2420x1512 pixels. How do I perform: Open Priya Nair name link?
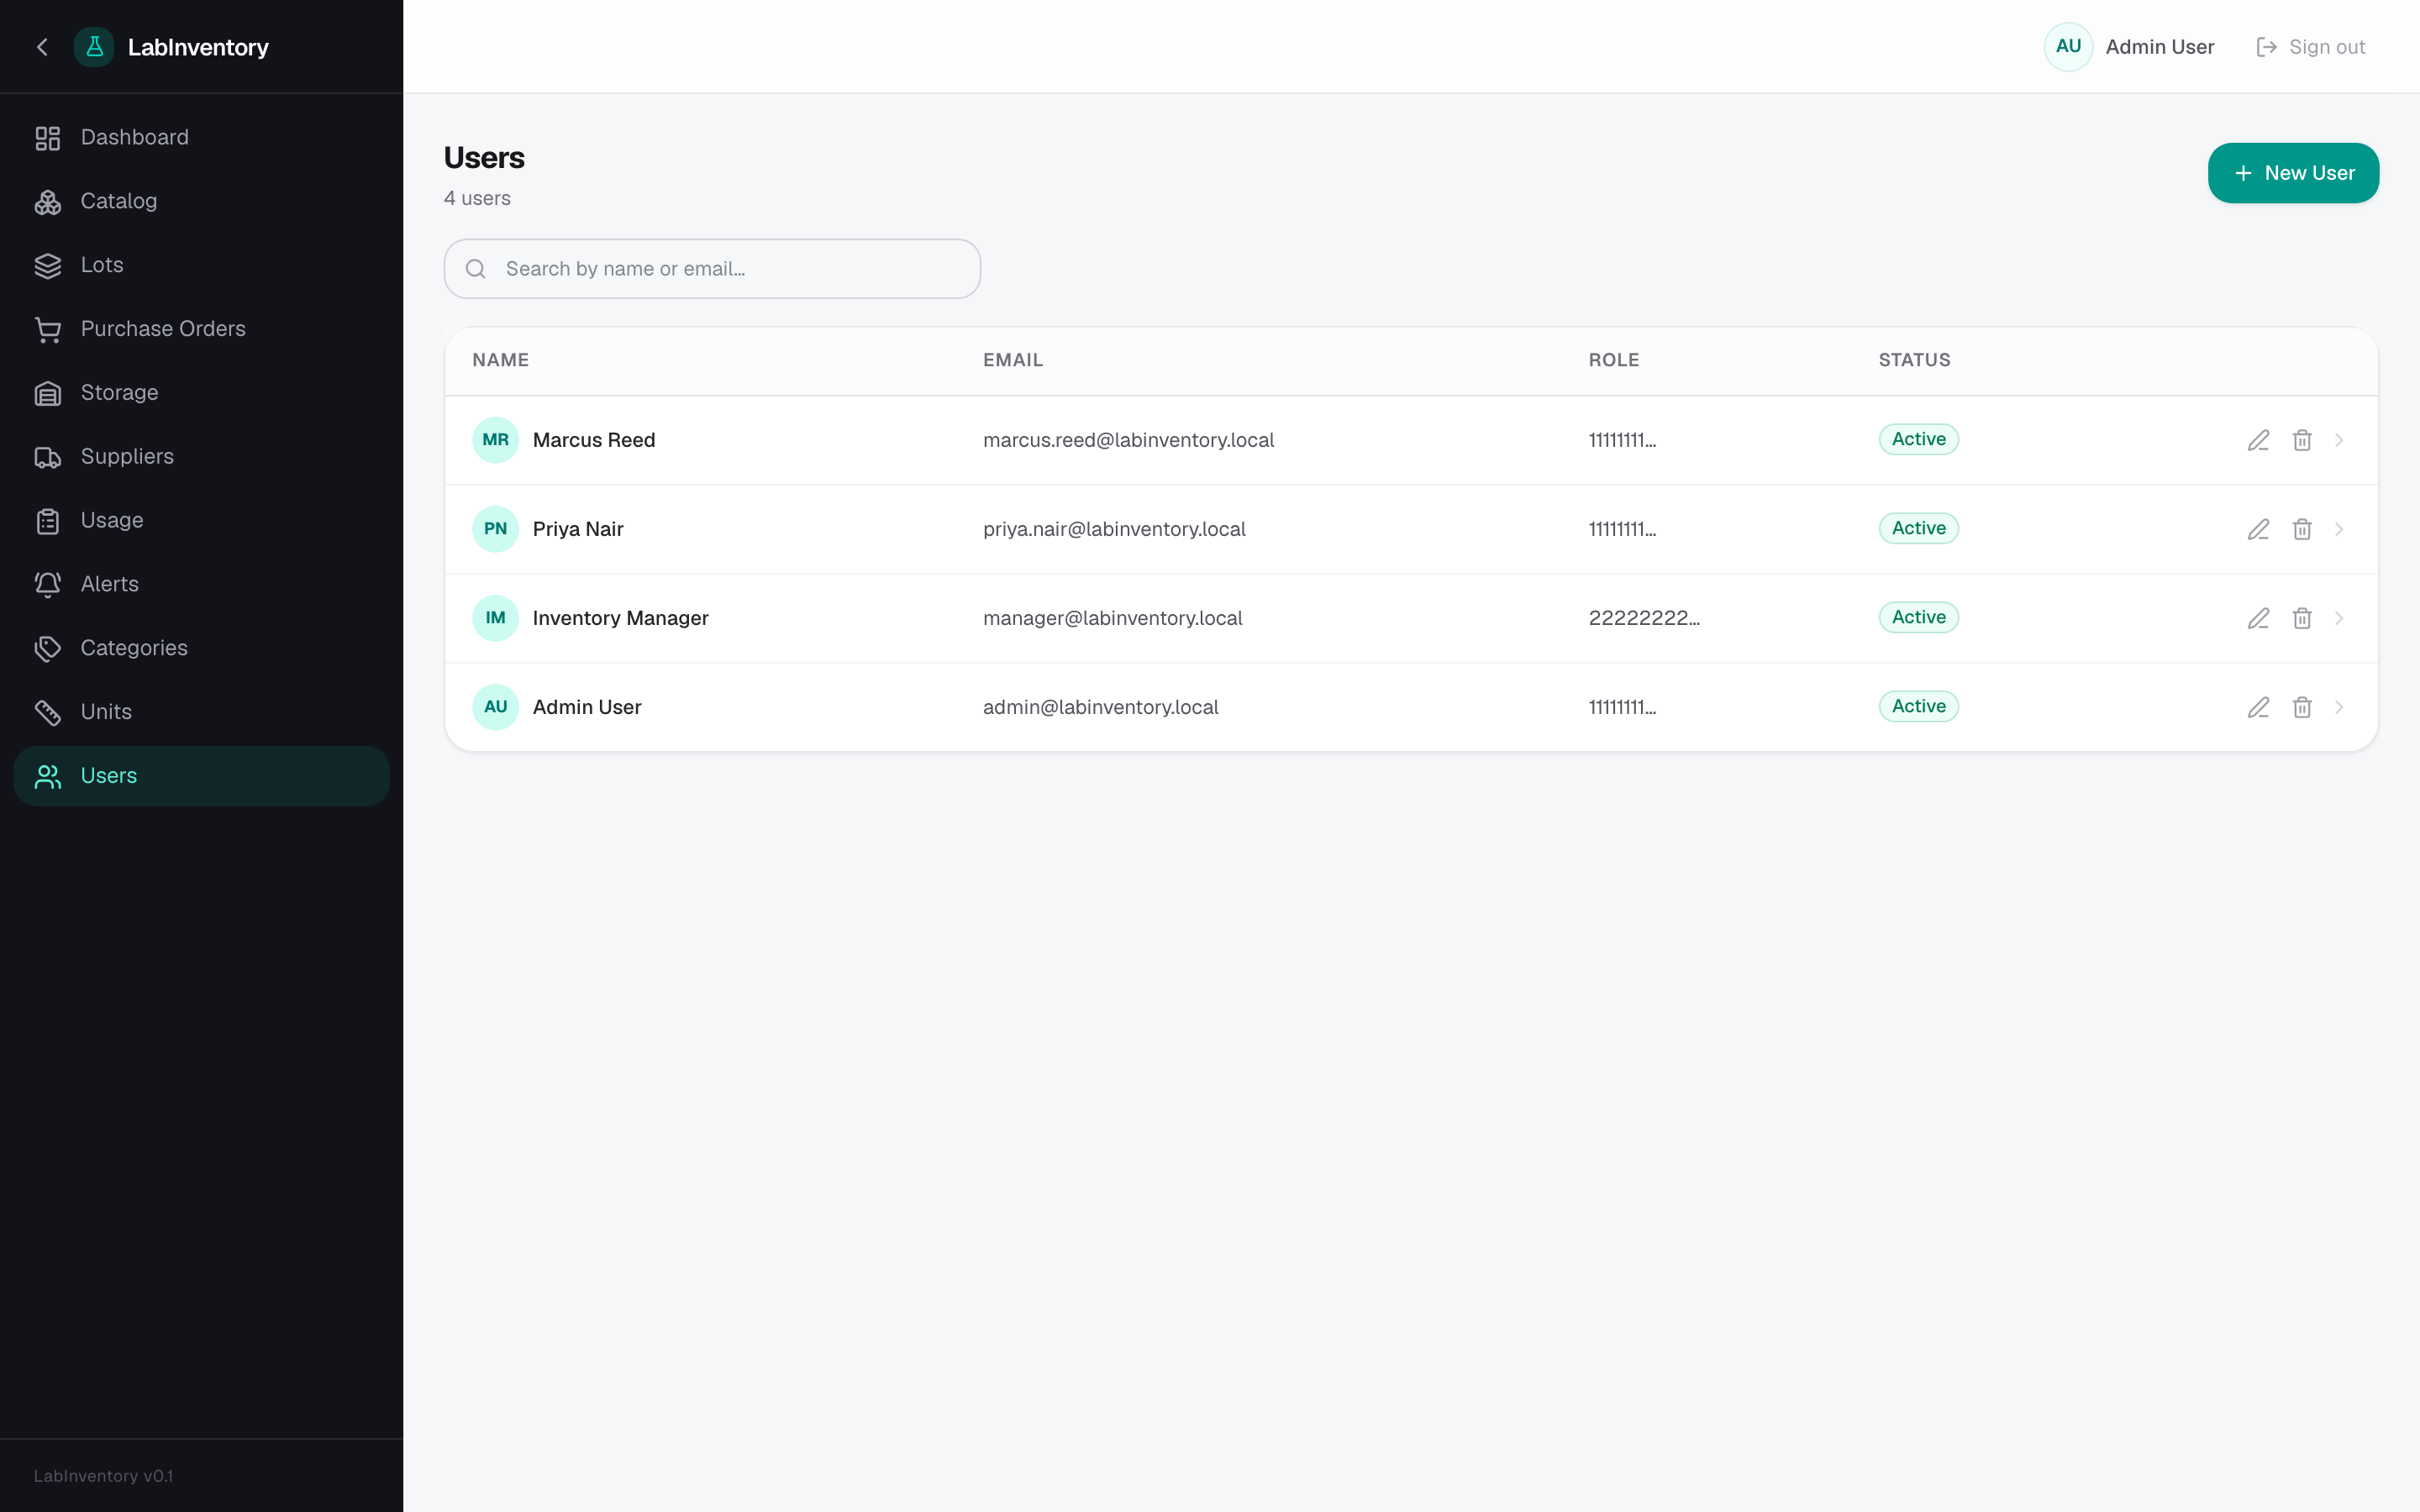pyautogui.click(x=578, y=529)
